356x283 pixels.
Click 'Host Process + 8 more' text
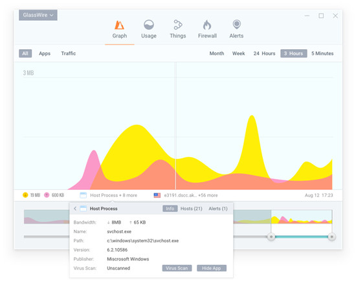[113, 195]
